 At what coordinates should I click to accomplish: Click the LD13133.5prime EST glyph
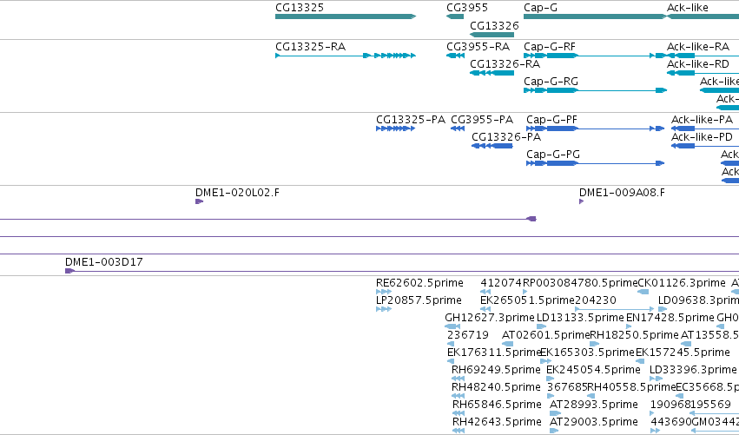pyautogui.click(x=542, y=326)
